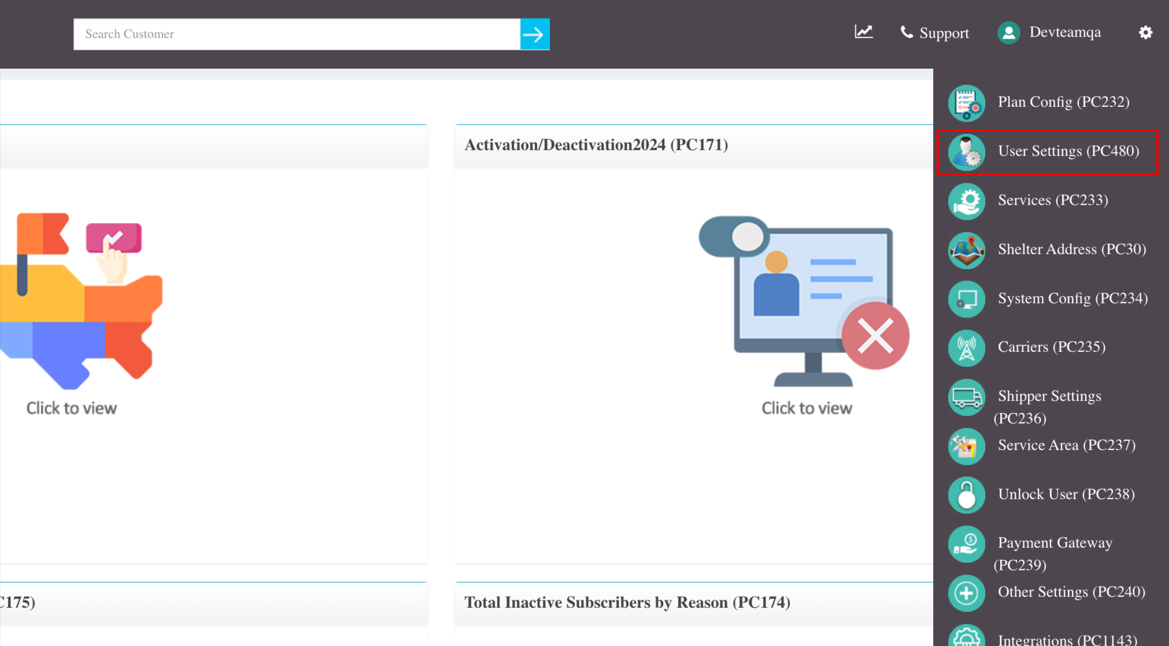
Task: Click the Carriers tower icon
Action: click(x=967, y=348)
